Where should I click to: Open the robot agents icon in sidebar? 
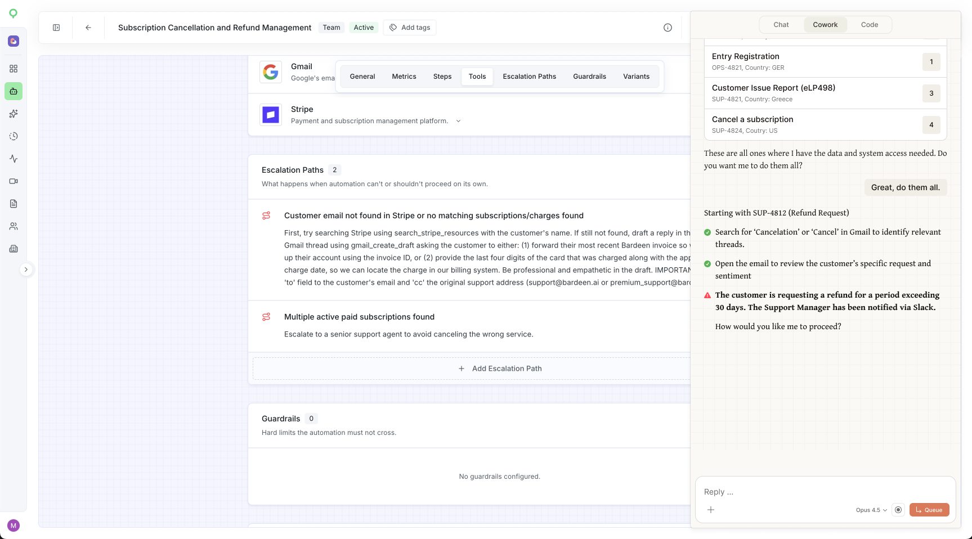pos(14,91)
